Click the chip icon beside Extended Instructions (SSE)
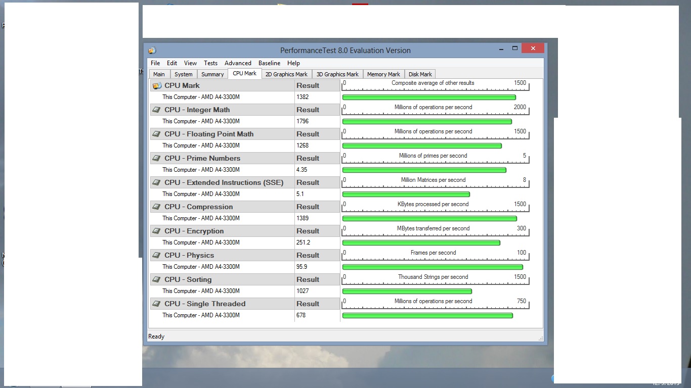 (x=157, y=182)
